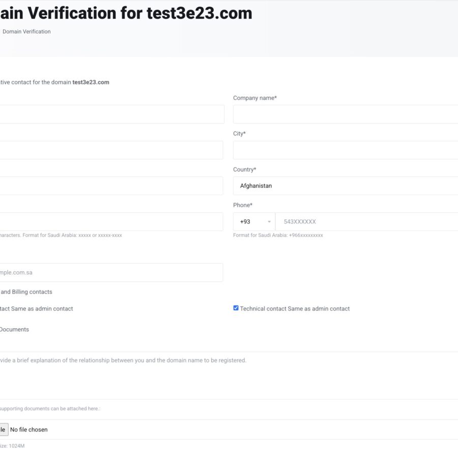458x458 pixels.
Task: Click the bold test3e23.com domain text
Action: (x=91, y=82)
